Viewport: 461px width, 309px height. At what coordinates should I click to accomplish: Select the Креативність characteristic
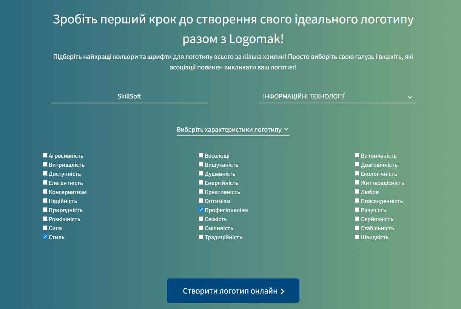pos(201,192)
